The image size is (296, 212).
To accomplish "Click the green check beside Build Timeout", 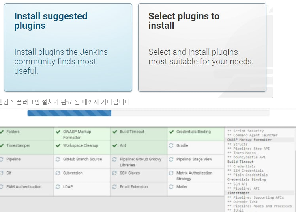I will [x=115, y=132].
